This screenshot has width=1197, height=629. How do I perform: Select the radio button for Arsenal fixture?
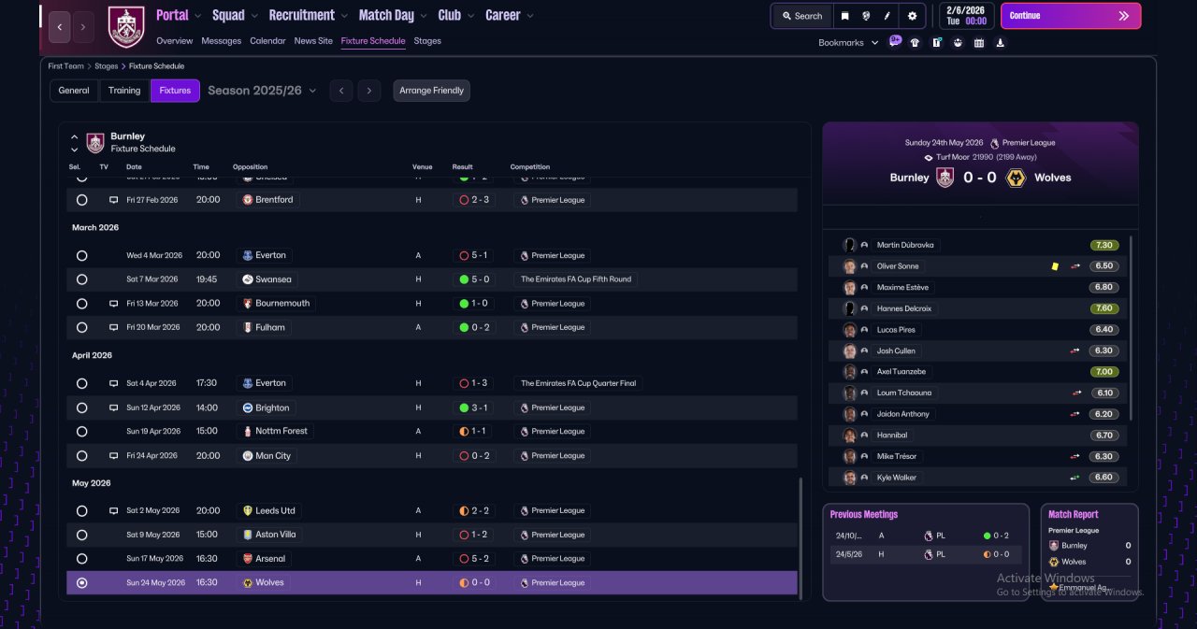pyautogui.click(x=82, y=559)
